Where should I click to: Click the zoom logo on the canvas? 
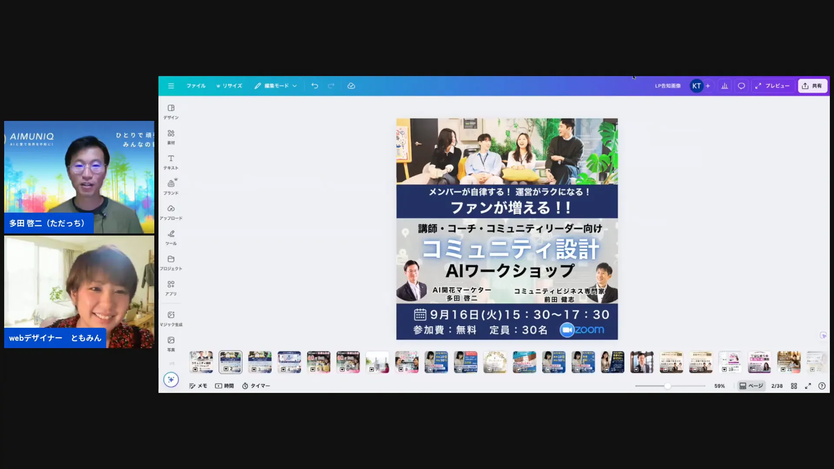click(x=582, y=330)
